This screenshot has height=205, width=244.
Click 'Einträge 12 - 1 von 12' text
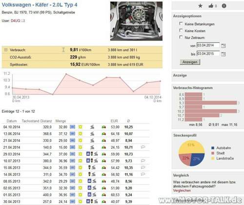pyautogui.click(x=18, y=111)
